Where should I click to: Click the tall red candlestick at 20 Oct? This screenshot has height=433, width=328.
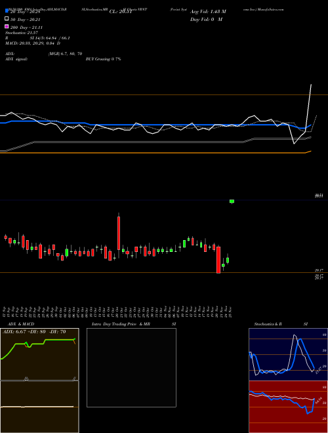click(119, 235)
